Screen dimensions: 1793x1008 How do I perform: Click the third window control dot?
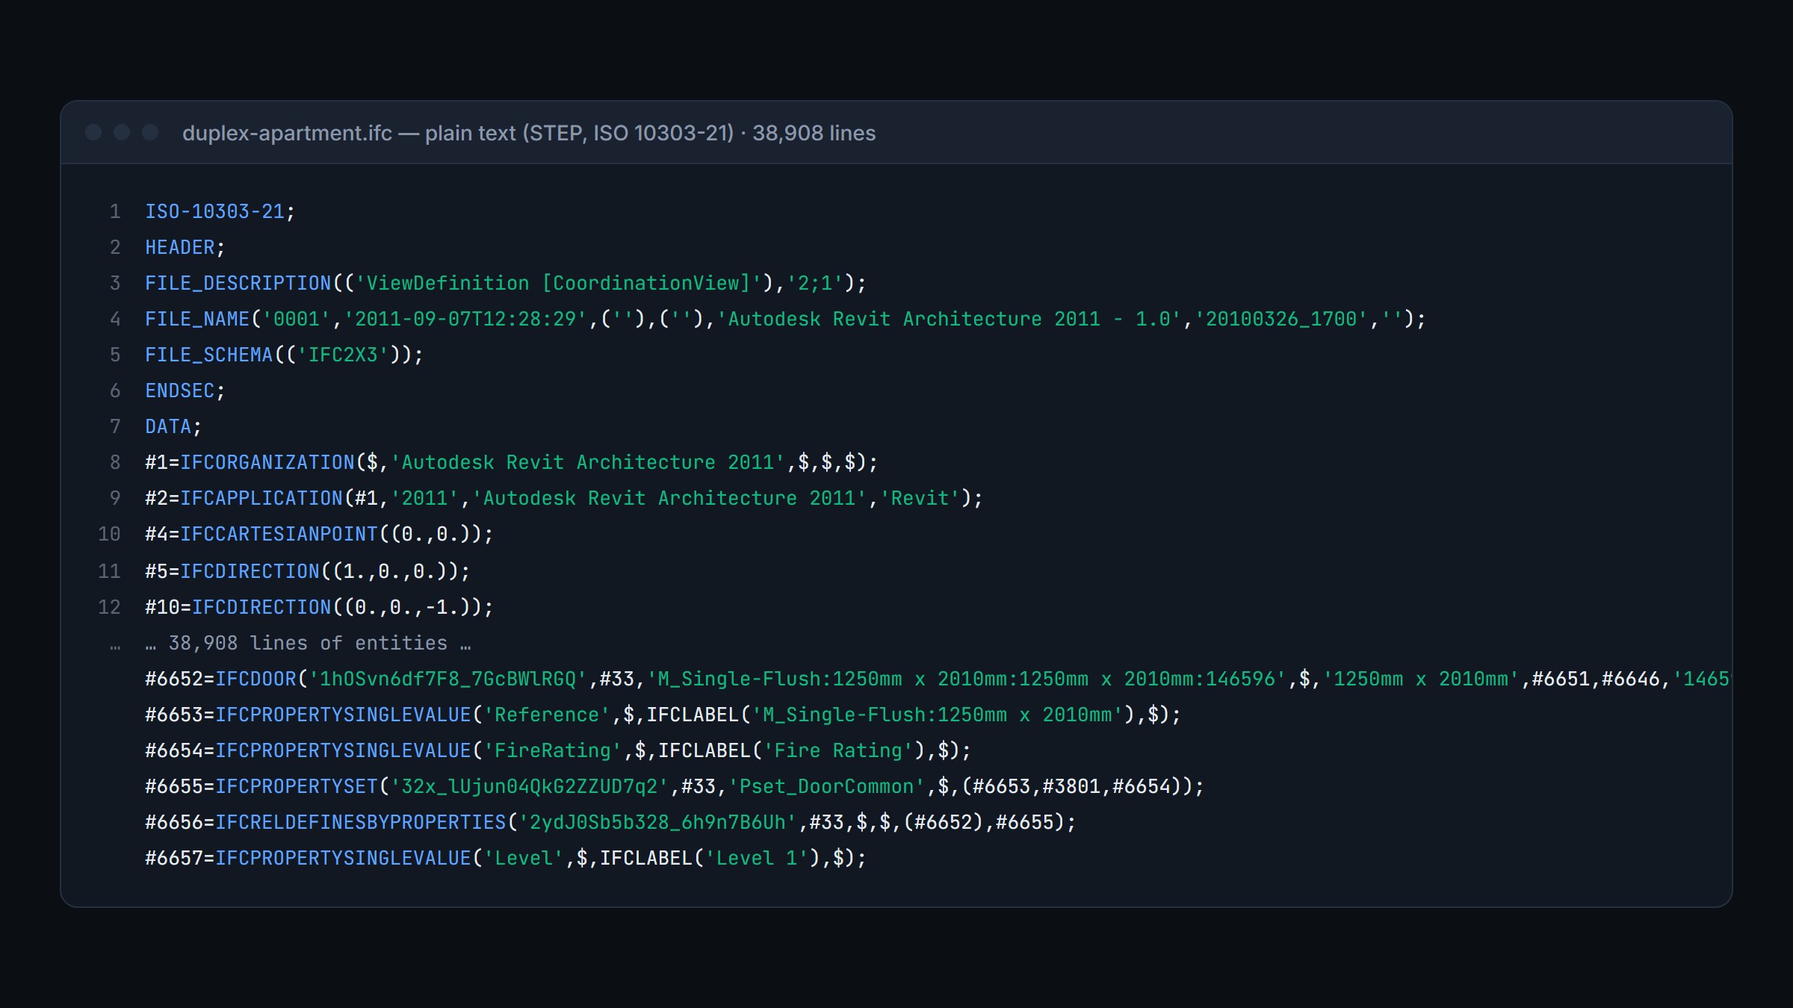pos(150,132)
